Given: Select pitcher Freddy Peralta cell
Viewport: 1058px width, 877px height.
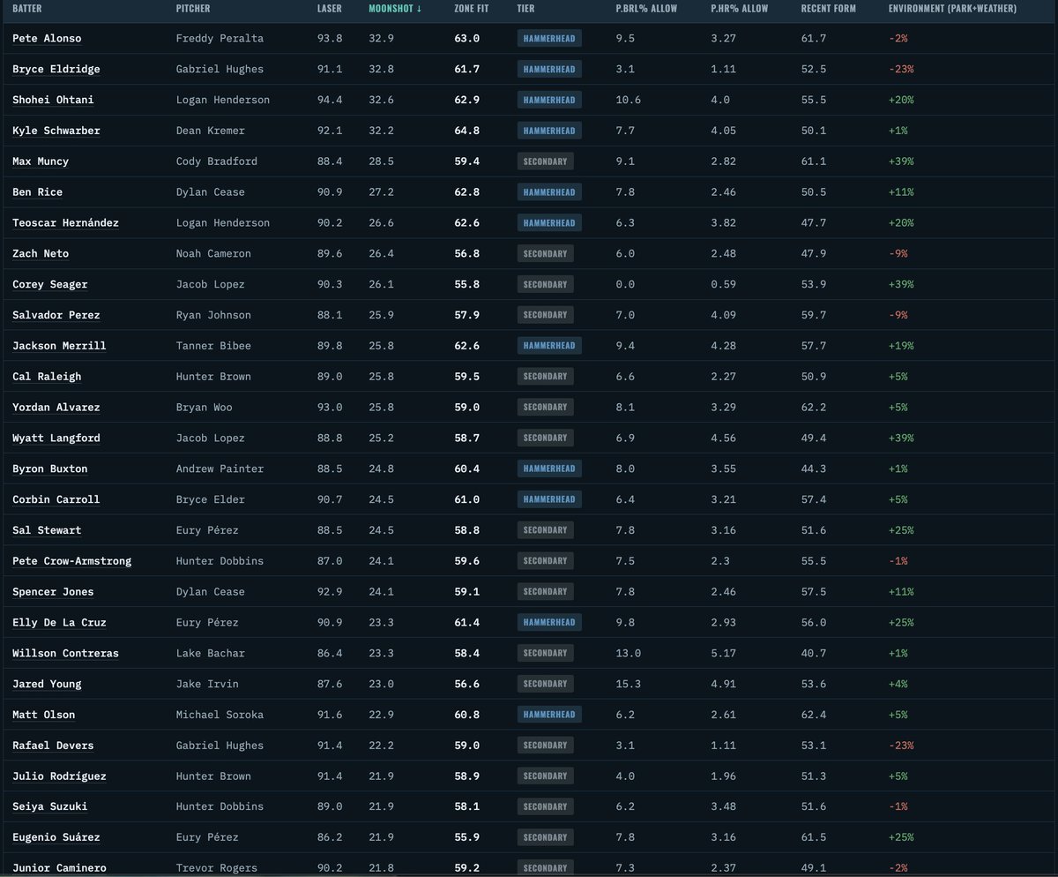Looking at the screenshot, I should point(220,39).
